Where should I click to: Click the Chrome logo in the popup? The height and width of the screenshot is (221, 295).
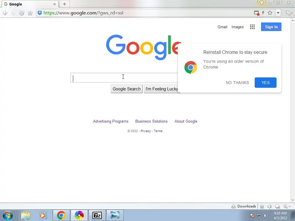[191, 67]
